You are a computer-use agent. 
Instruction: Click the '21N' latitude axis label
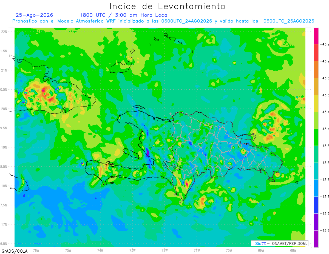click(4, 70)
